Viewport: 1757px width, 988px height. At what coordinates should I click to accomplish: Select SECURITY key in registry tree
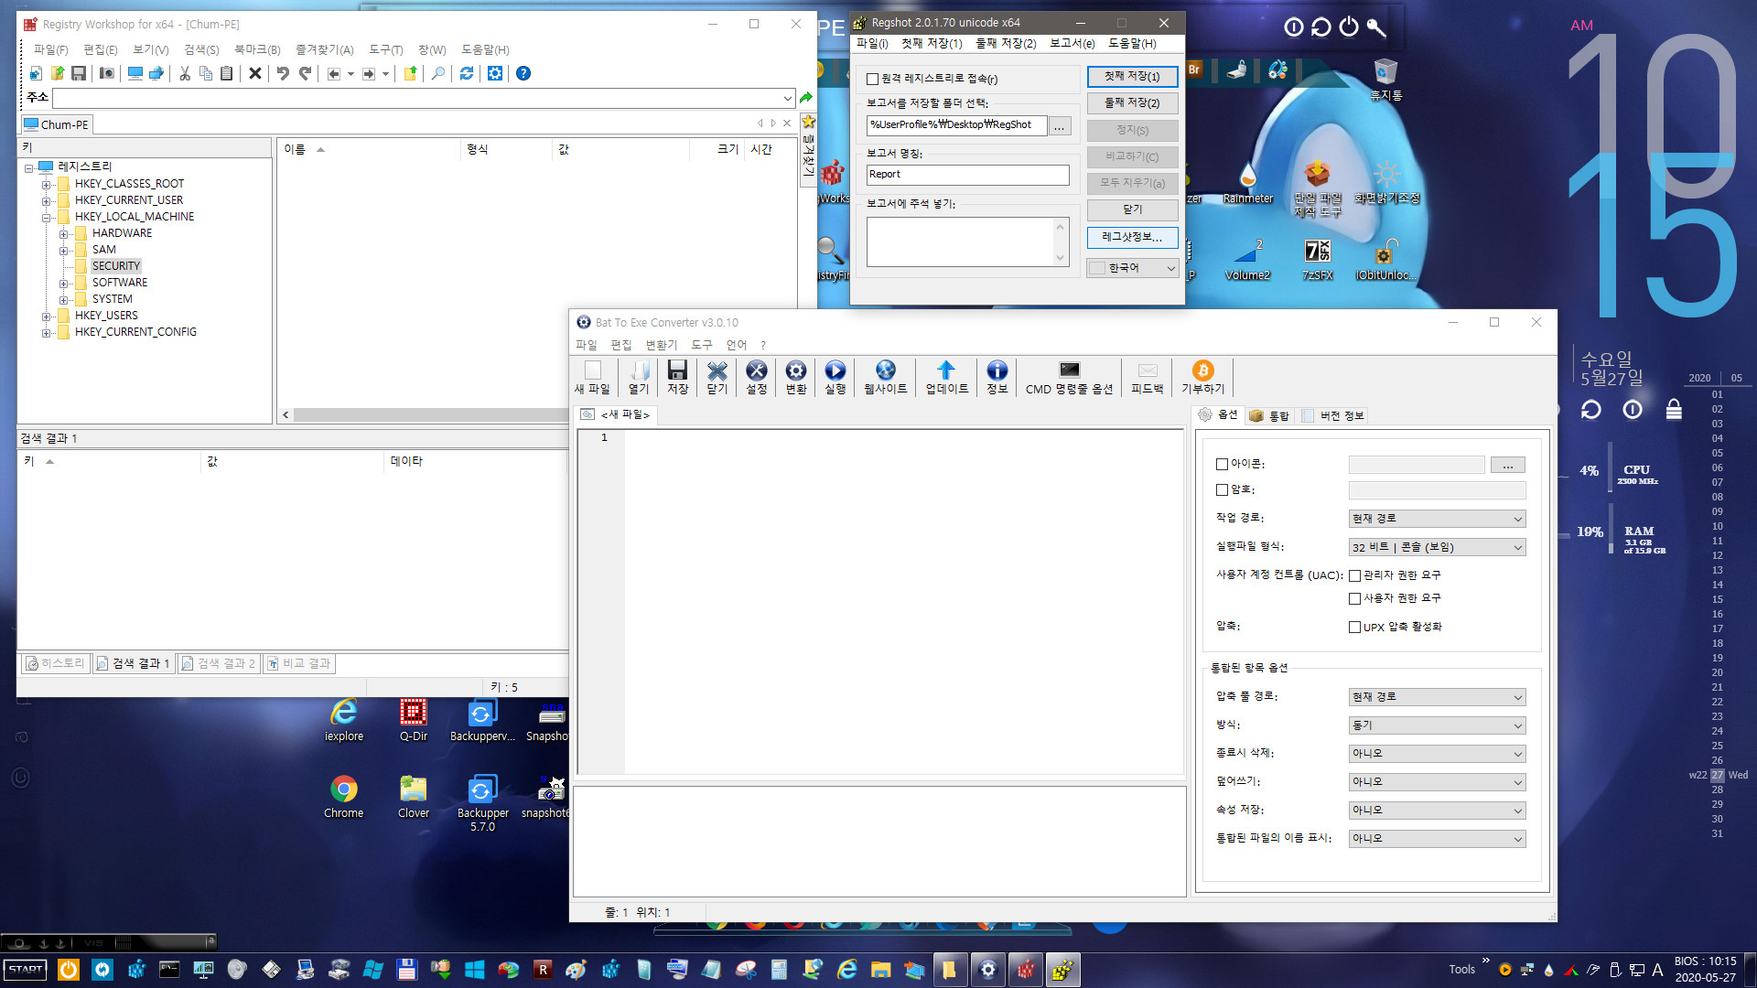click(x=115, y=266)
